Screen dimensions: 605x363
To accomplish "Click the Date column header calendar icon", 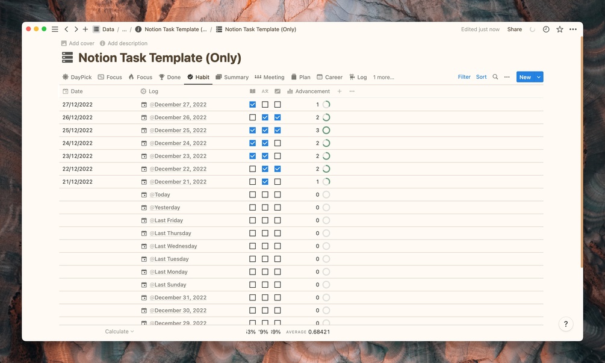I will tap(66, 92).
